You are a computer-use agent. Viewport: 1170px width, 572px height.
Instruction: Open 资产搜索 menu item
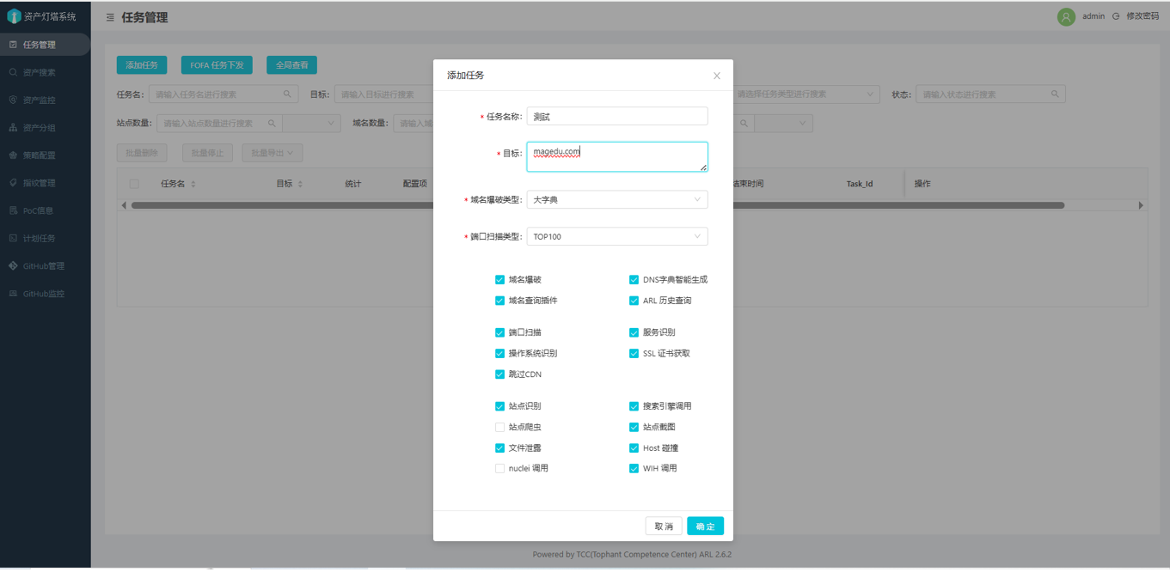(45, 72)
